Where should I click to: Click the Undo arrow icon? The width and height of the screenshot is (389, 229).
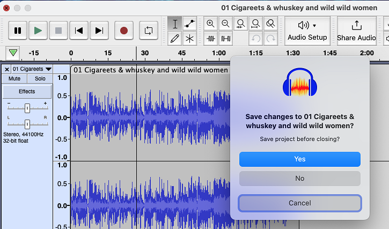pyautogui.click(x=255, y=39)
